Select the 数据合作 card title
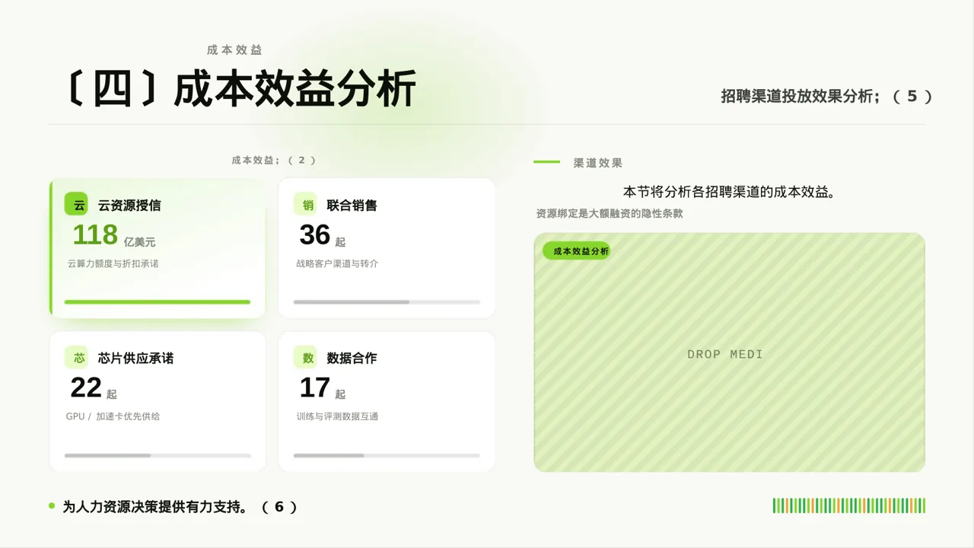Screen dimensions: 974x548 coord(352,358)
